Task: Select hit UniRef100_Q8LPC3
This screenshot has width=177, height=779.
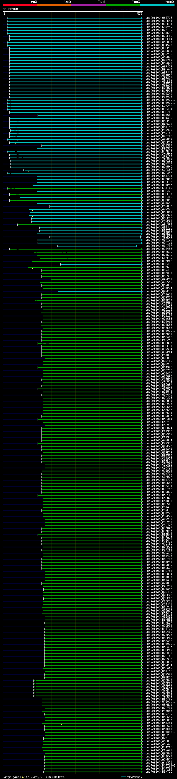Action: point(158,237)
